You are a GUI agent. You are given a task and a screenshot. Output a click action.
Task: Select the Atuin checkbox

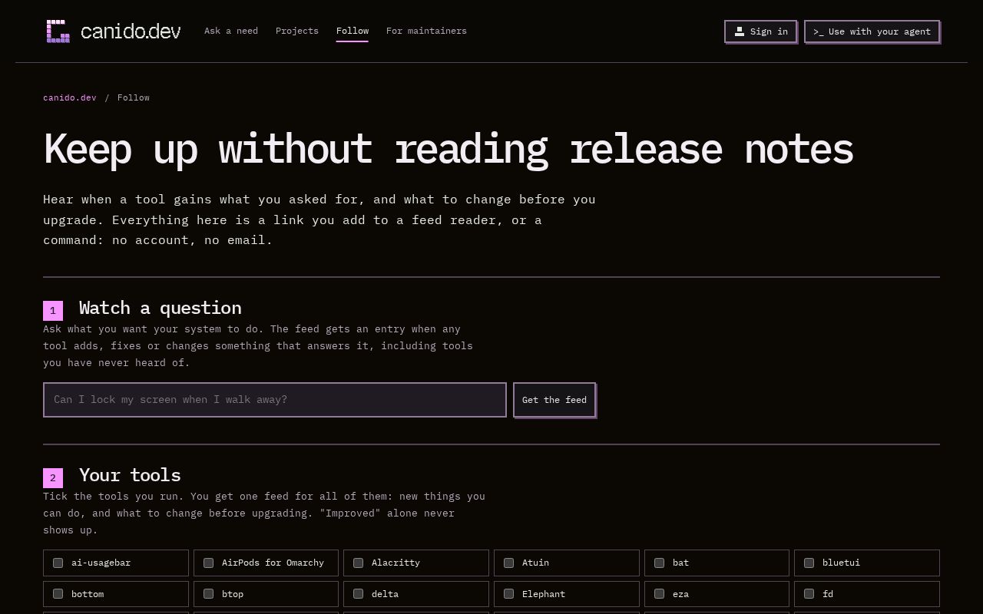tap(508, 563)
